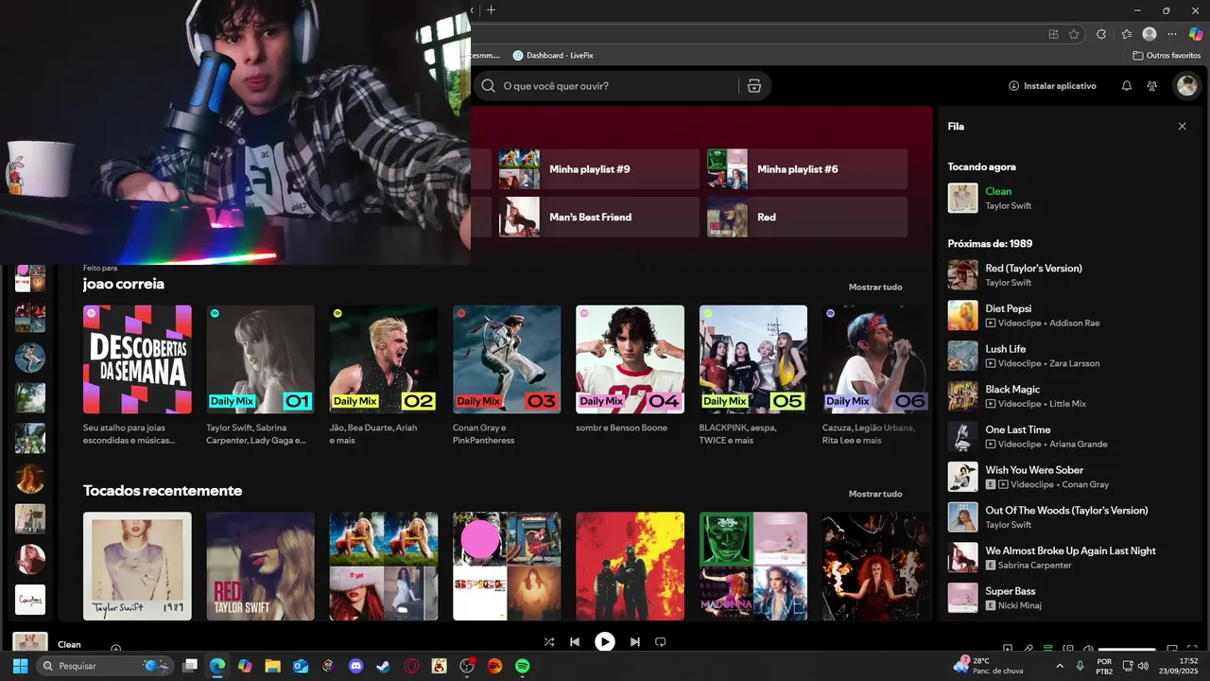Select Super Bass in the queue
Screen dimensions: 1210x681
pos(1069,598)
